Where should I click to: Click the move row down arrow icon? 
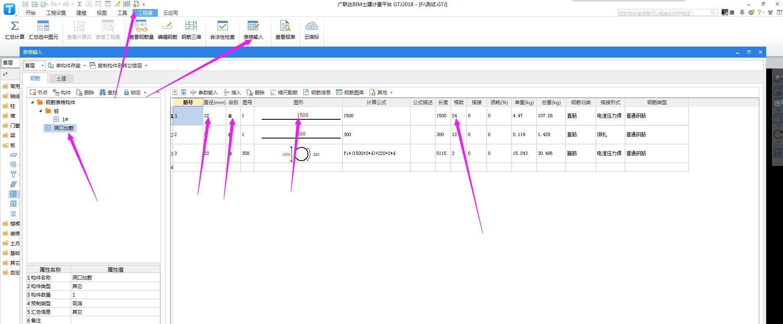[x=184, y=92]
